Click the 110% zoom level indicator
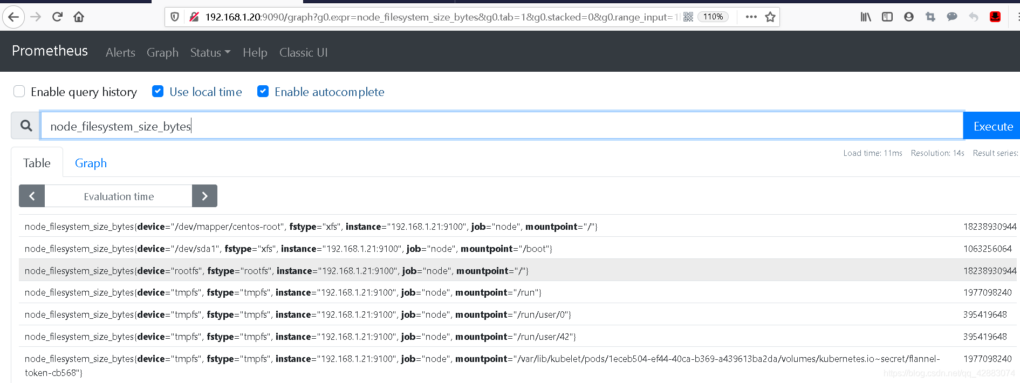Viewport: 1020px width, 383px height. [x=713, y=17]
